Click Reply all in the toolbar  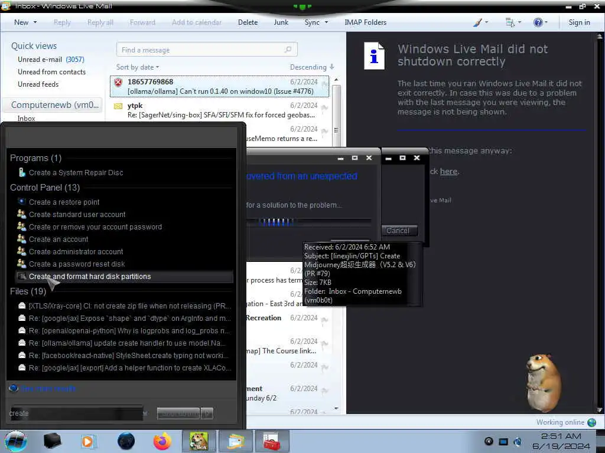(100, 22)
